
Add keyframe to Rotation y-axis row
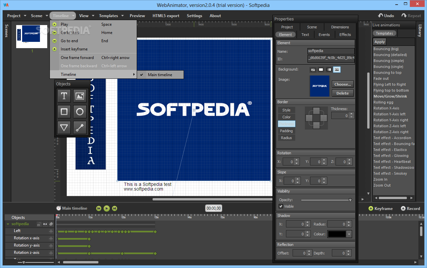51,246
